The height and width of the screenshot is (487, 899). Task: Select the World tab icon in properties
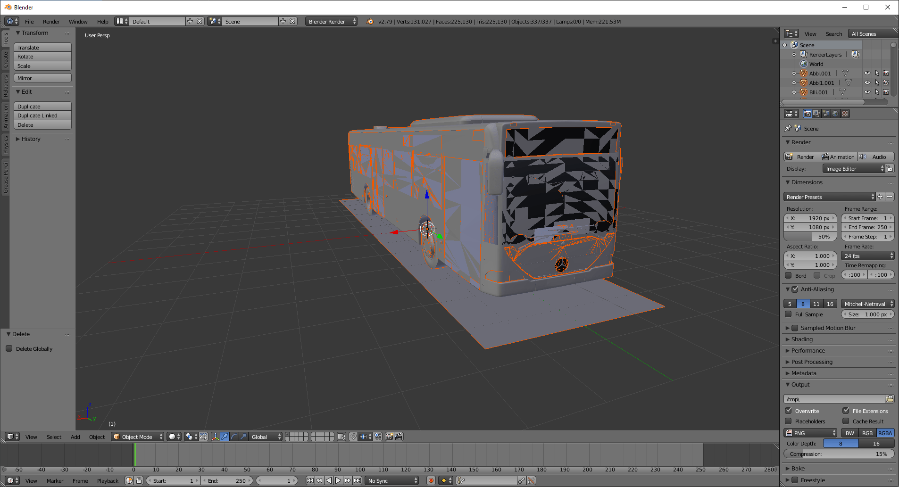835,114
